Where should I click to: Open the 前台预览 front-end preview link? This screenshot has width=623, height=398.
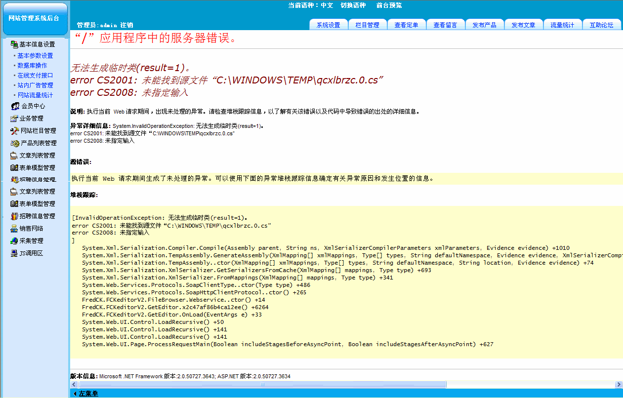coord(389,5)
